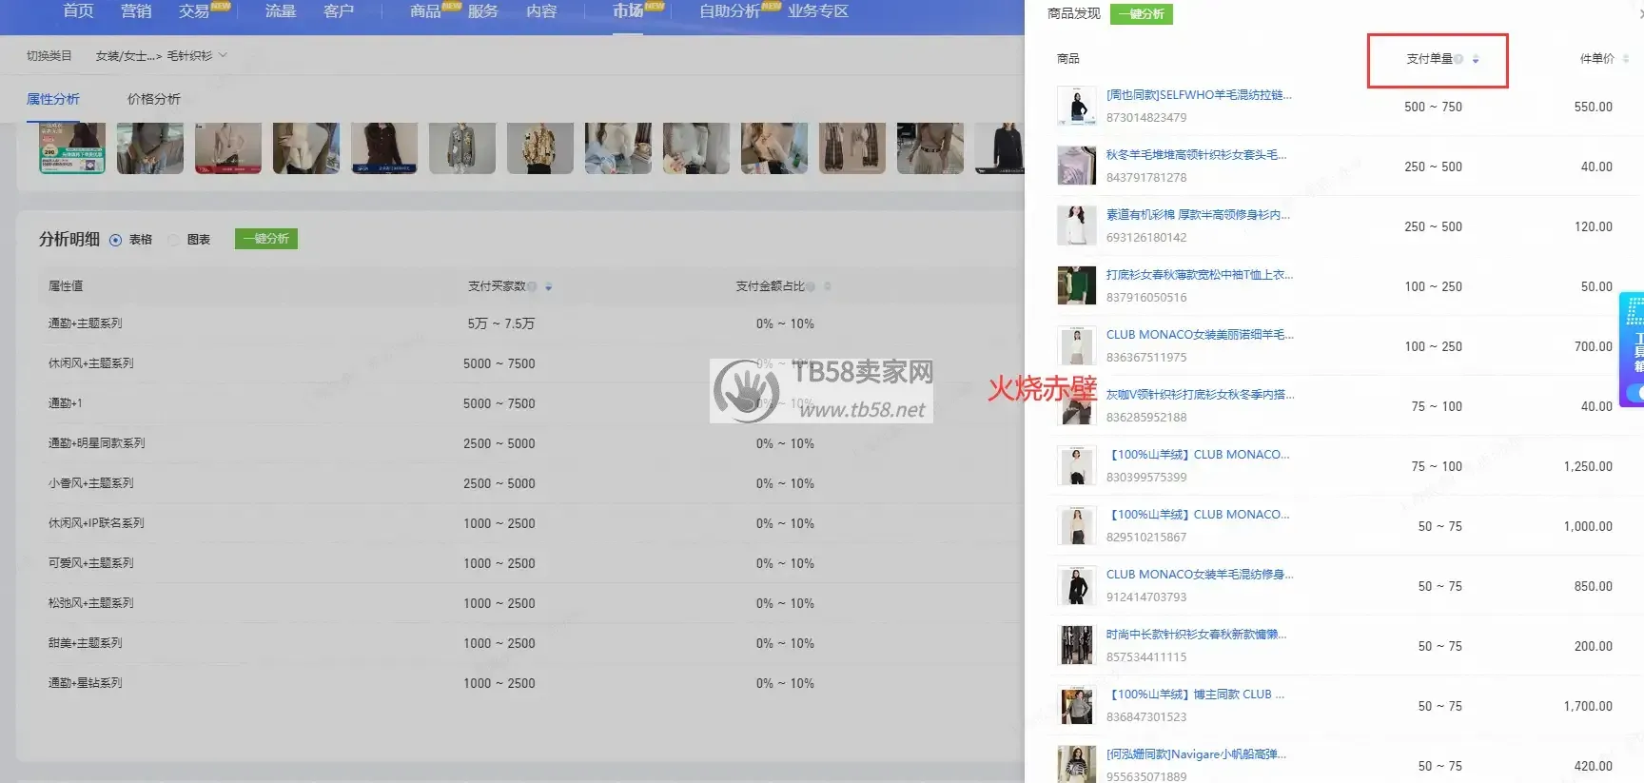Open the 素道有机彩棉 厚款半高领 link

(x=1198, y=215)
